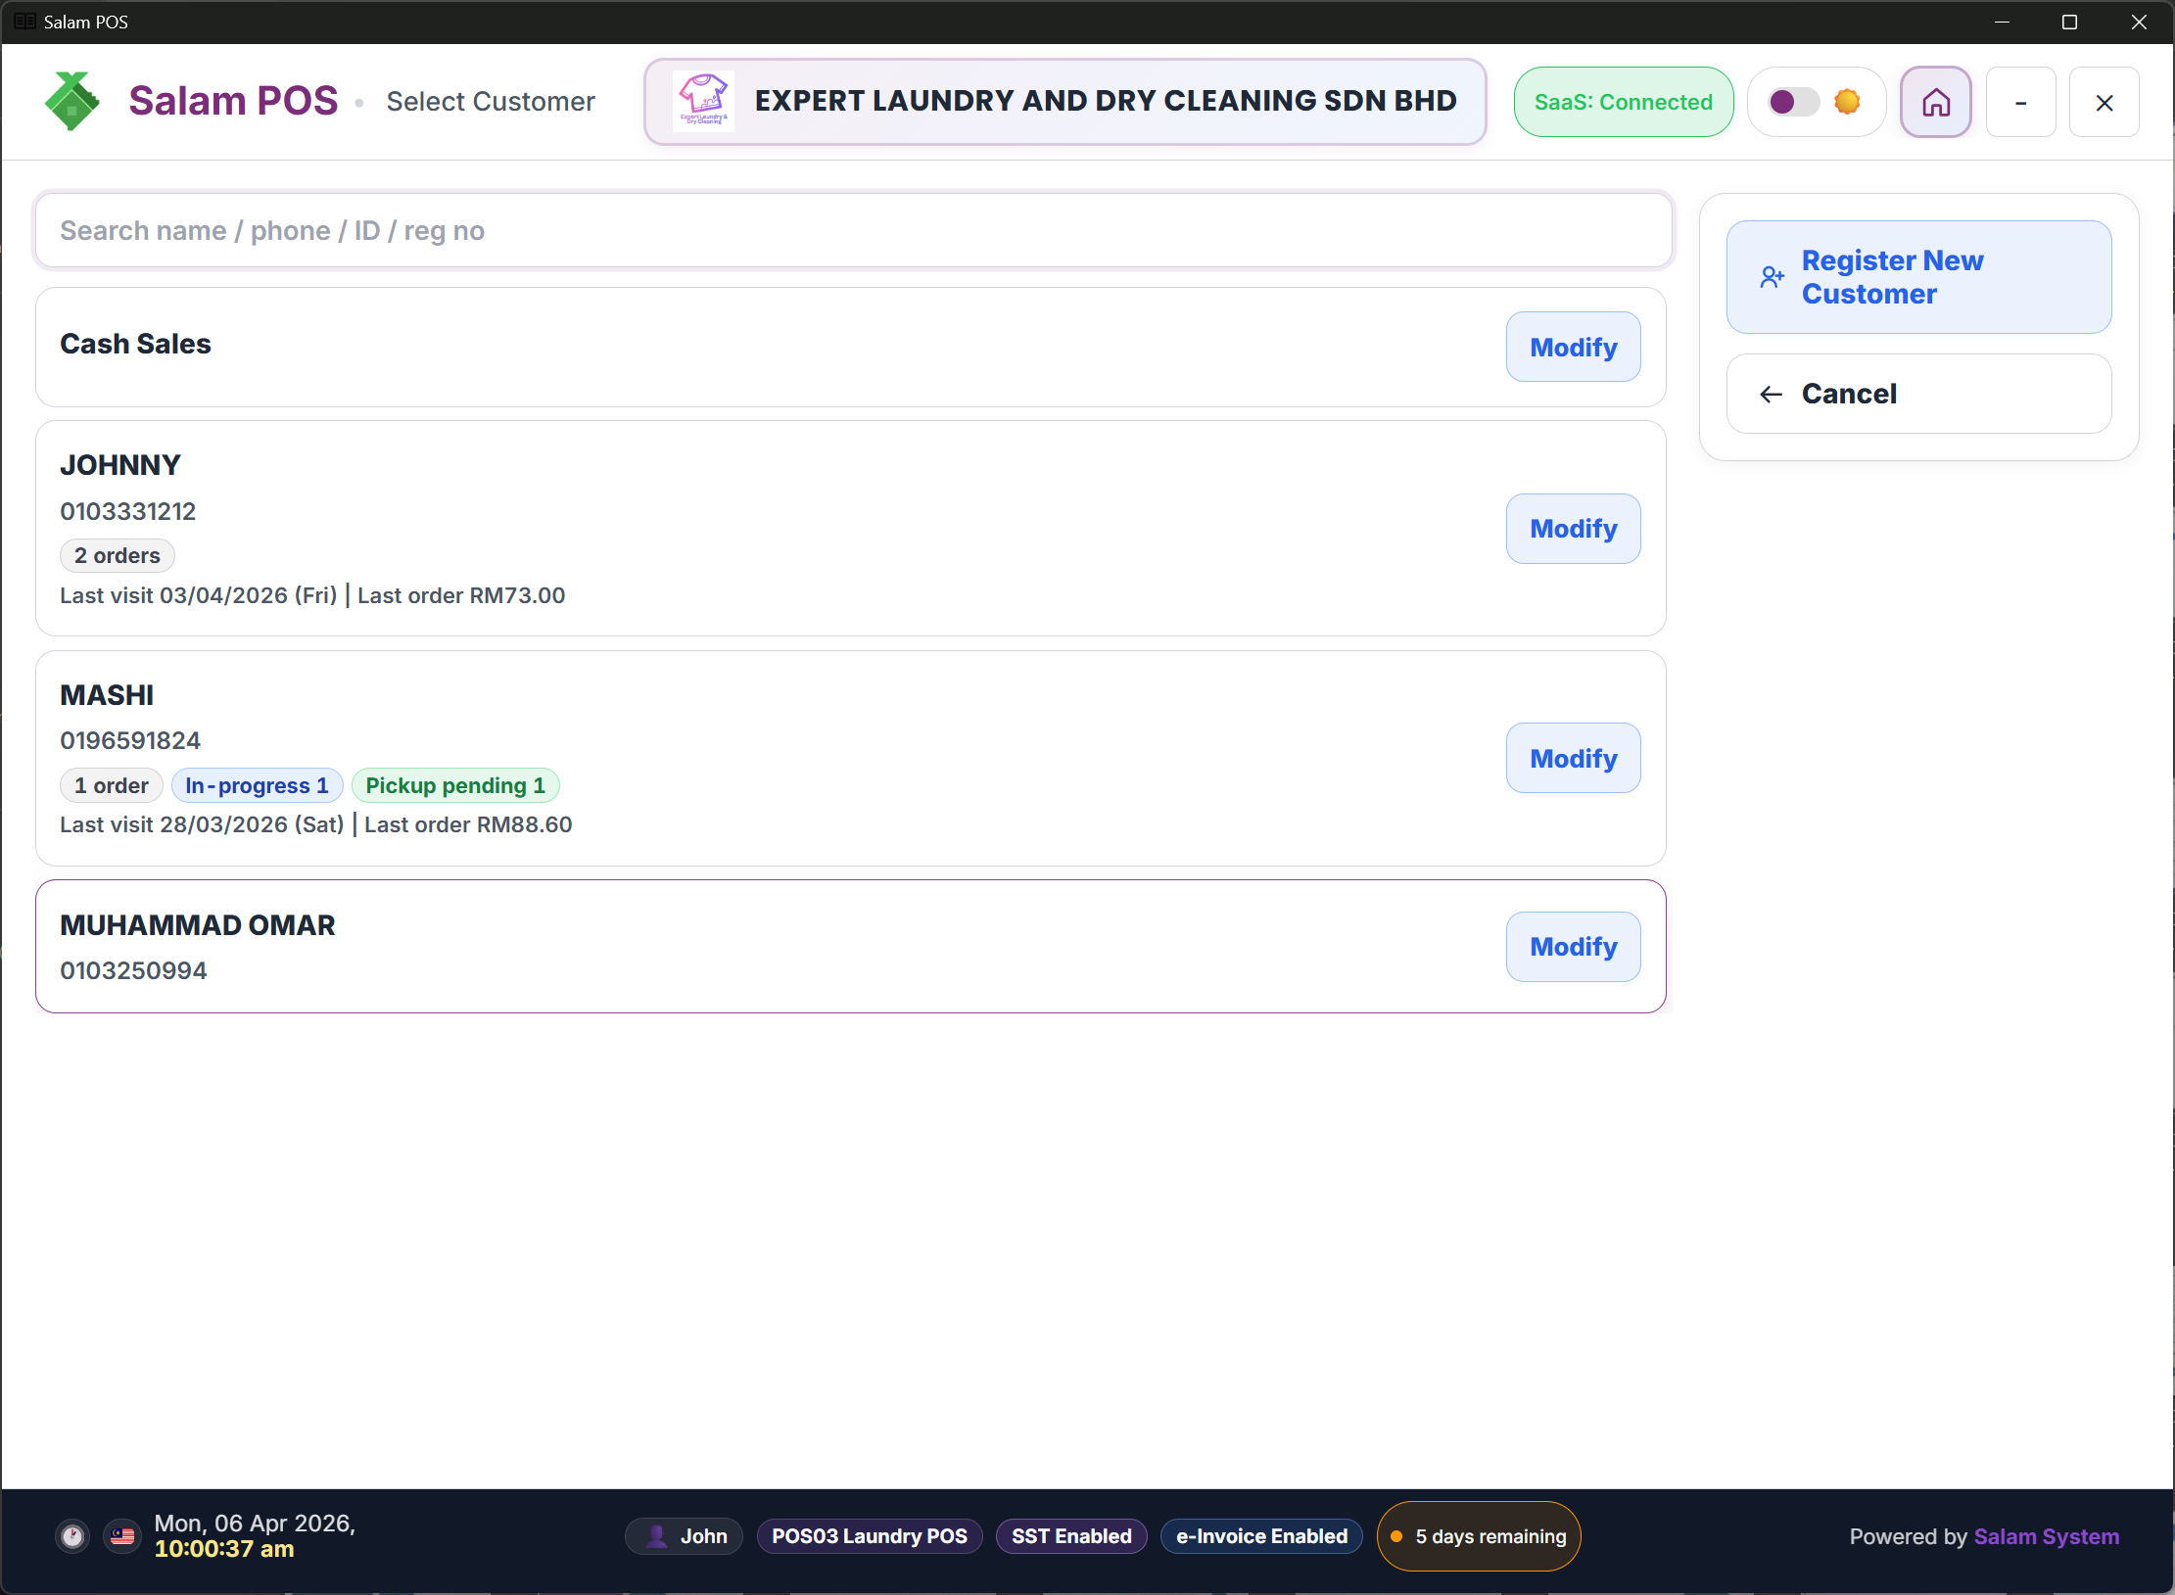Screen dimensions: 2175x1595
Task: Click JOHNNY's last visit 03/04/2026 line
Action: 312,595
